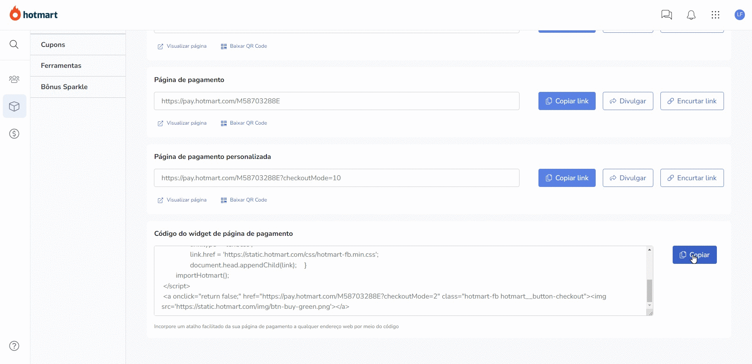This screenshot has height=364, width=752.
Task: Click Baixar QR Code in the topmost card
Action: point(244,46)
